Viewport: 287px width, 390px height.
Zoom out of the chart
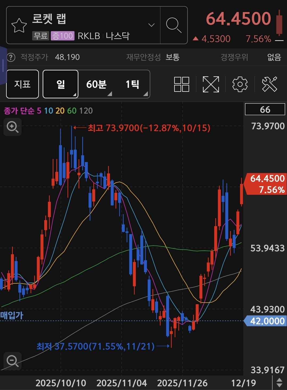pyautogui.click(x=13, y=361)
